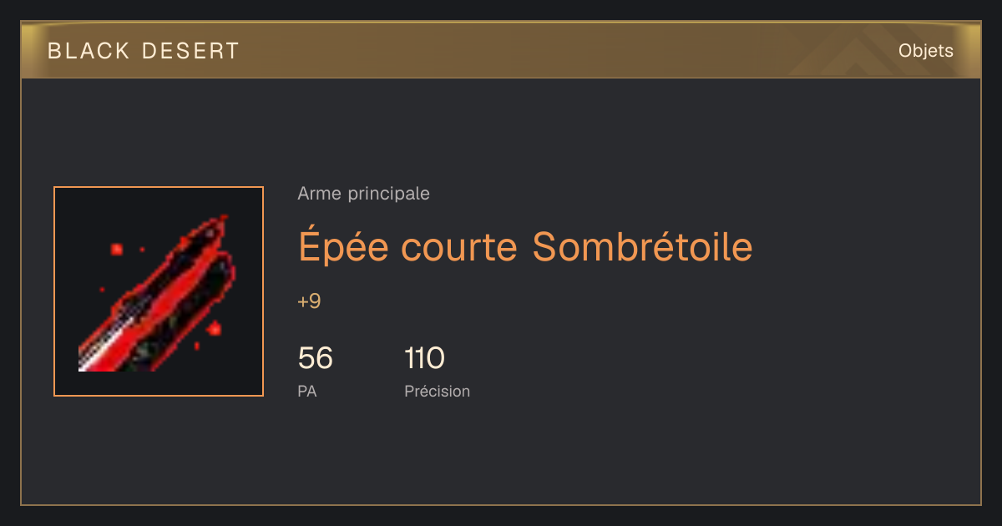Click the Arme principale category label

point(363,194)
